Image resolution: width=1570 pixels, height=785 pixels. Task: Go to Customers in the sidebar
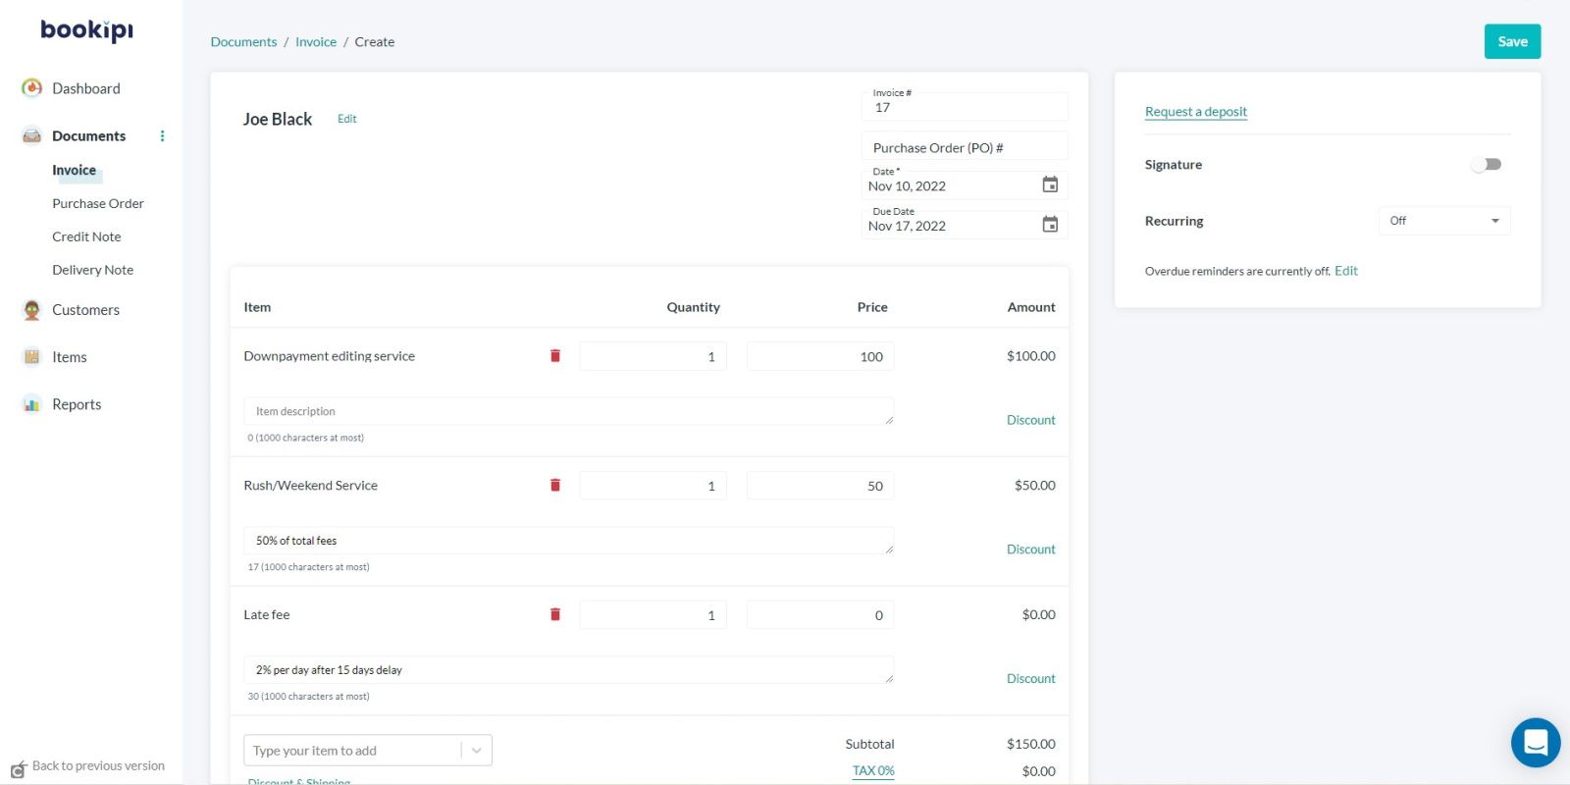coord(85,310)
